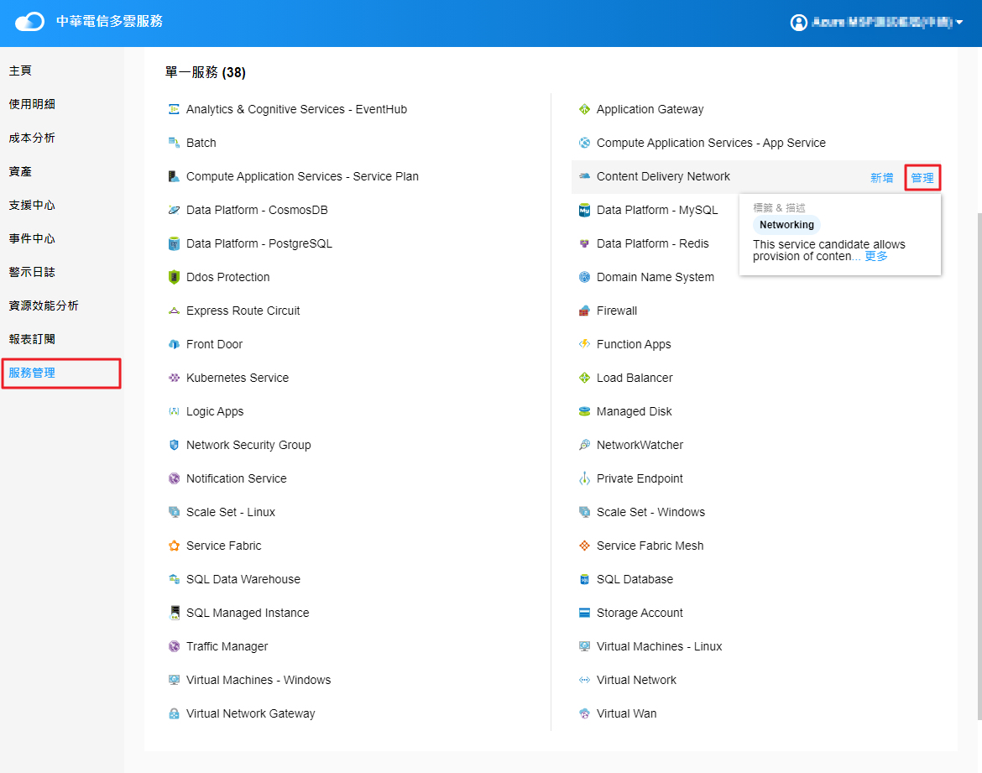
Task: Click the CosmosDB planet icon
Action: tap(174, 210)
